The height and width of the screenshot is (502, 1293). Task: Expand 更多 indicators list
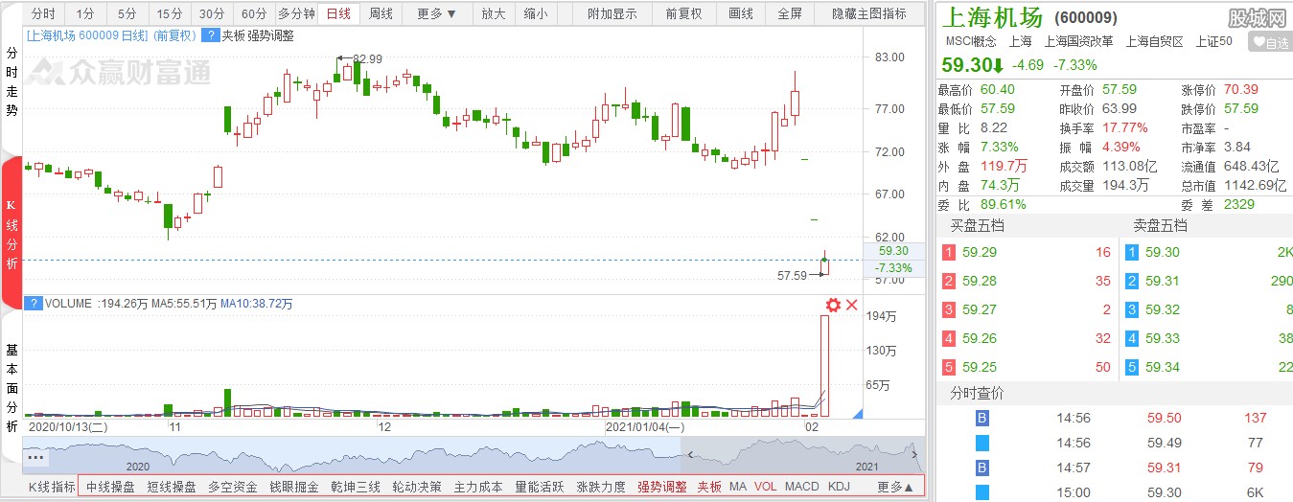(895, 487)
